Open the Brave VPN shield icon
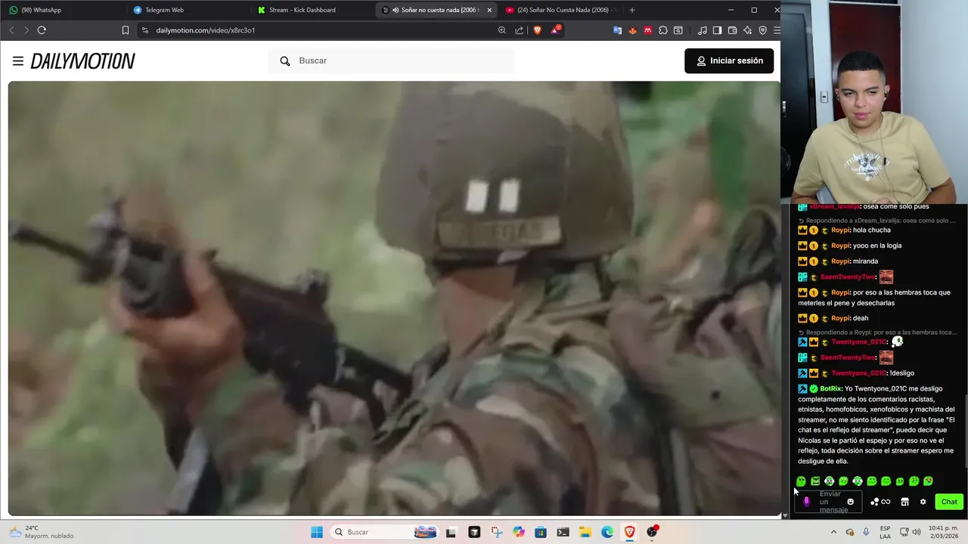 [762, 30]
